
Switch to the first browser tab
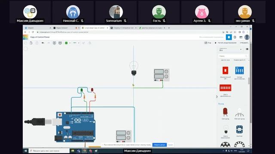point(37,28)
